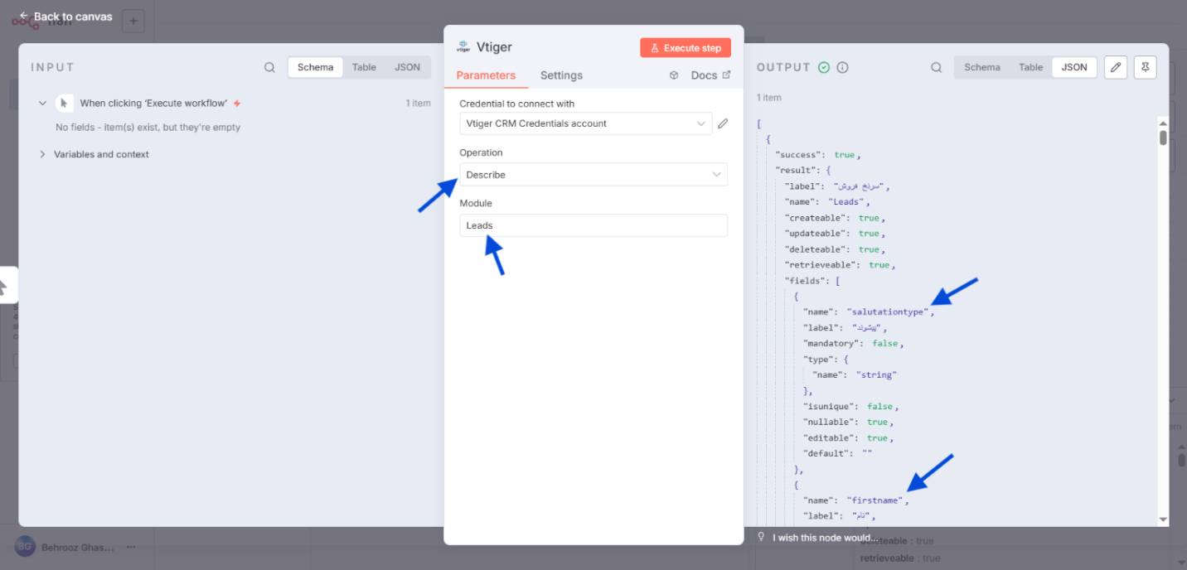The image size is (1187, 570).
Task: Open the Settings tab
Action: click(x=561, y=75)
